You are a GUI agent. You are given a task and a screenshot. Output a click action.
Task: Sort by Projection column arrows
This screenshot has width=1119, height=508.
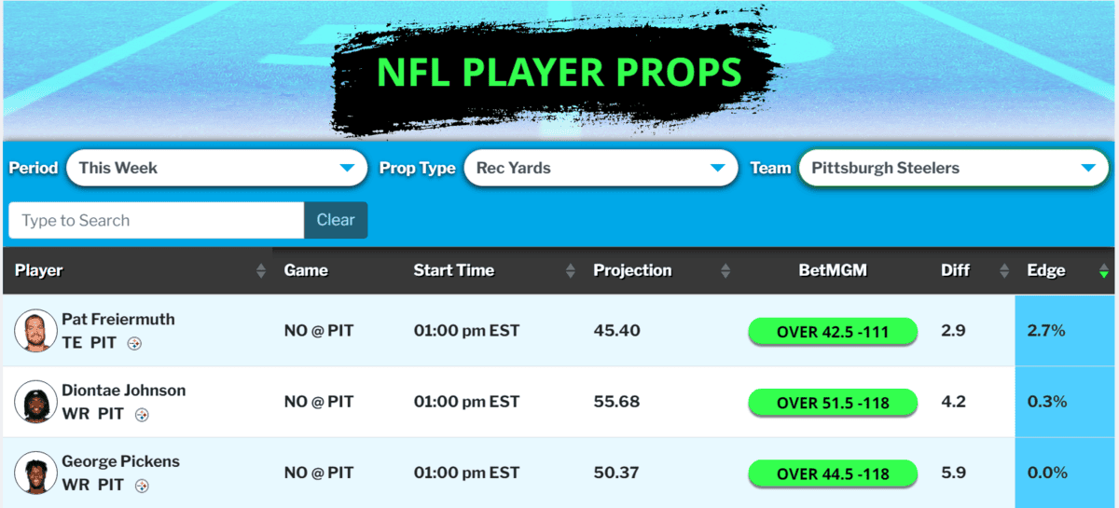[725, 271]
